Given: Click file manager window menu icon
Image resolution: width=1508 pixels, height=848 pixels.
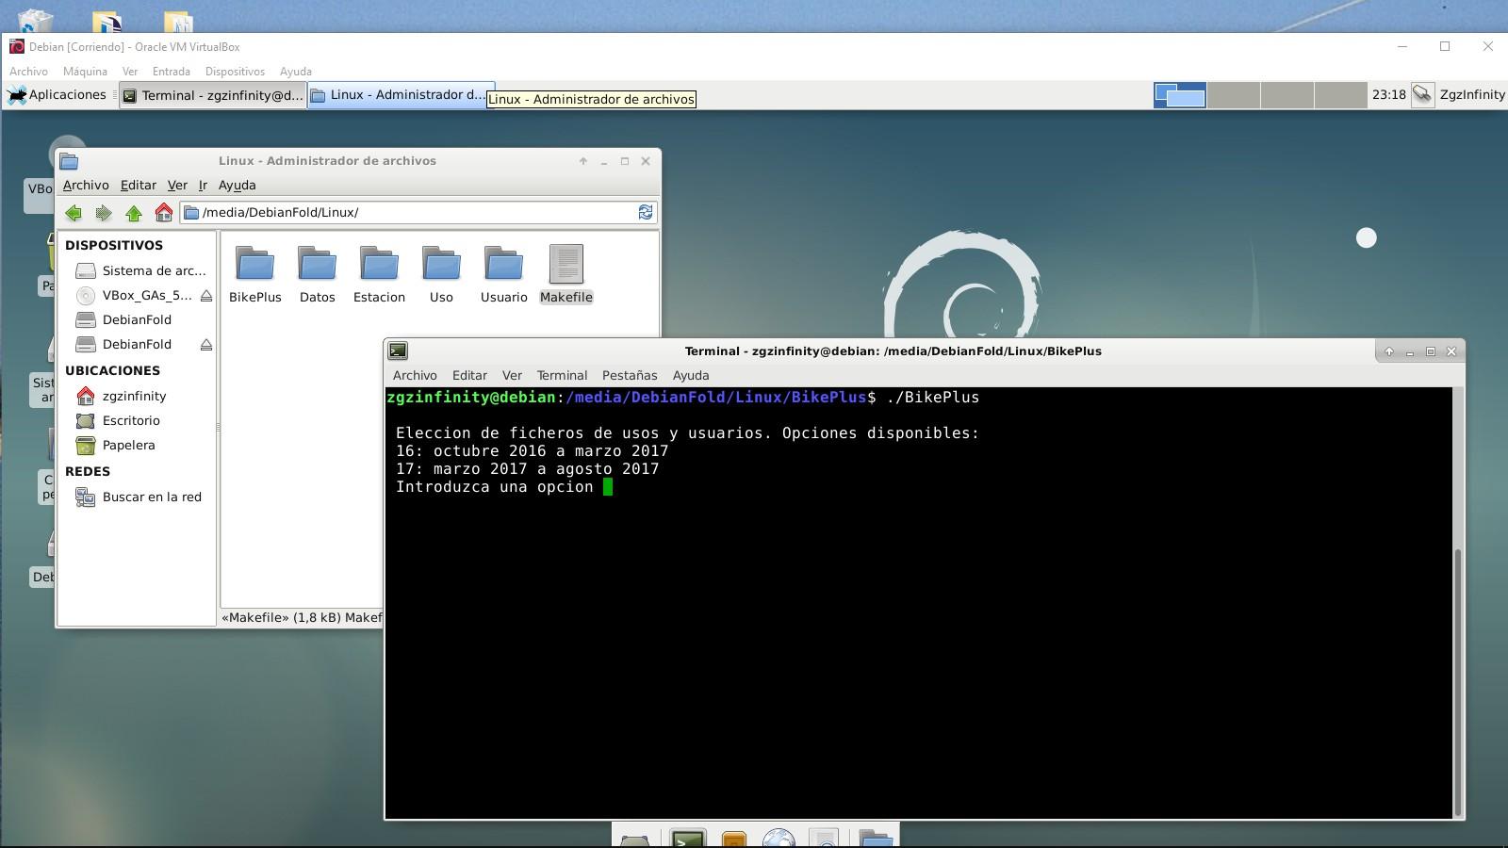Looking at the screenshot, I should point(69,161).
